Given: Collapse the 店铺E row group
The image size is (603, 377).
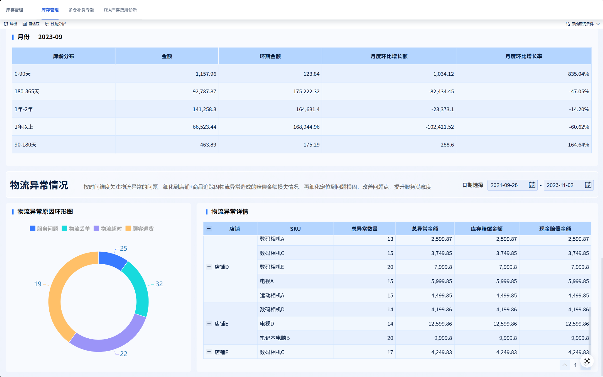Looking at the screenshot, I should 209,323.
